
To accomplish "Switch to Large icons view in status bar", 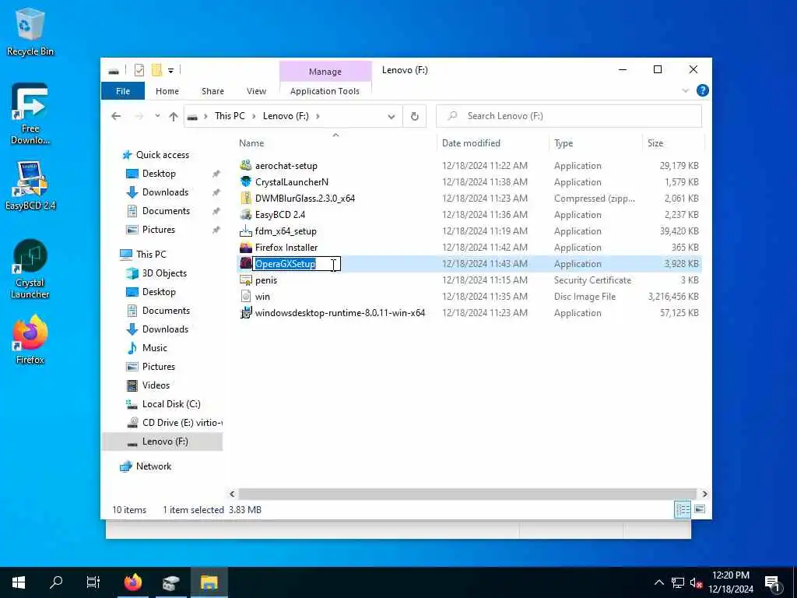I will [x=700, y=509].
